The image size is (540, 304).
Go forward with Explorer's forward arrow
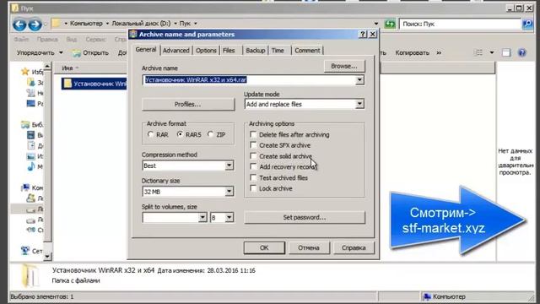35,24
